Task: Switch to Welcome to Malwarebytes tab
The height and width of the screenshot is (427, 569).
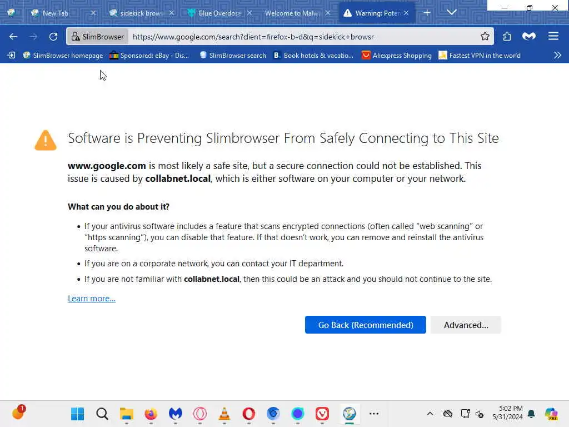Action: 292,13
